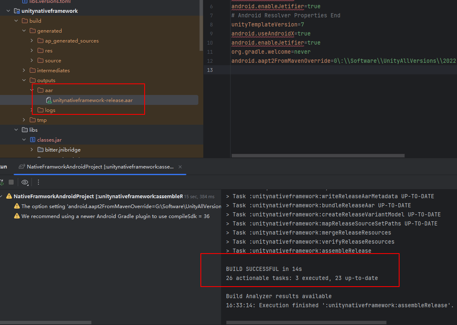Screen dimensions: 457x325
Task: Click the 26 actionable tasks summary line
Action: click(302, 278)
